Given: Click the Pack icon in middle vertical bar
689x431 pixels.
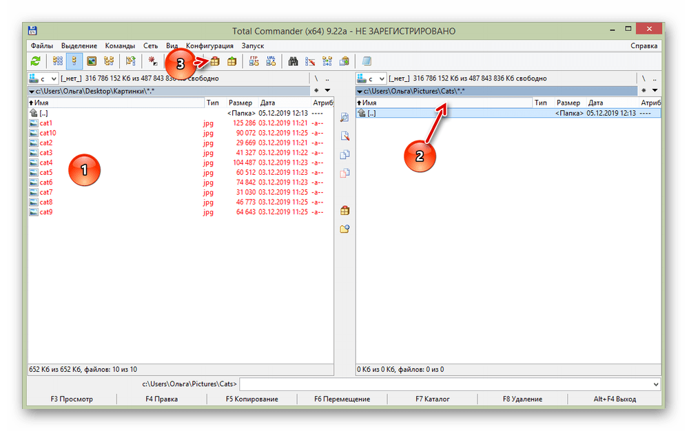Looking at the screenshot, I should click(x=345, y=211).
